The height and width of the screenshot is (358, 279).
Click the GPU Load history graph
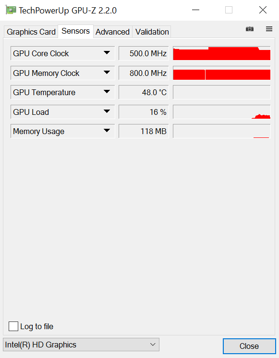[x=222, y=112]
